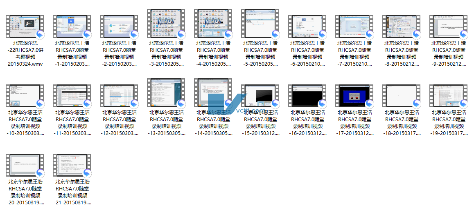Click file name label ending -4-20150205
The height and width of the screenshot is (208, 474).
pyautogui.click(x=213, y=53)
